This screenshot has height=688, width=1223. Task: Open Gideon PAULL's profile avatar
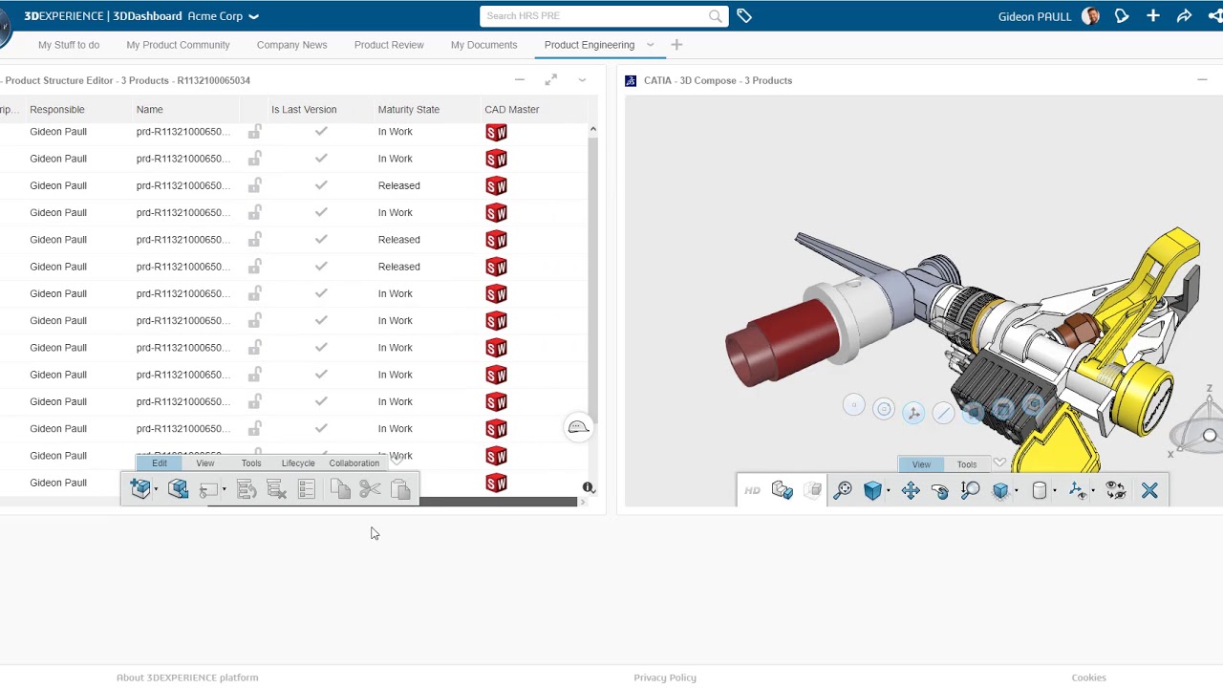[x=1090, y=16]
